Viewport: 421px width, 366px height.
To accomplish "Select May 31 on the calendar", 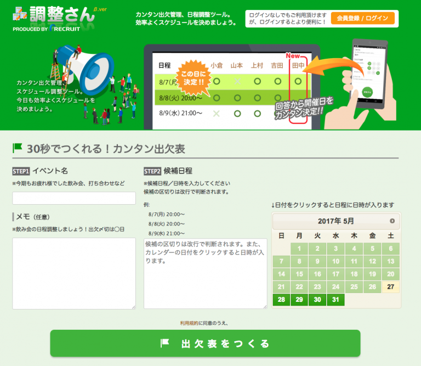I will [335, 300].
